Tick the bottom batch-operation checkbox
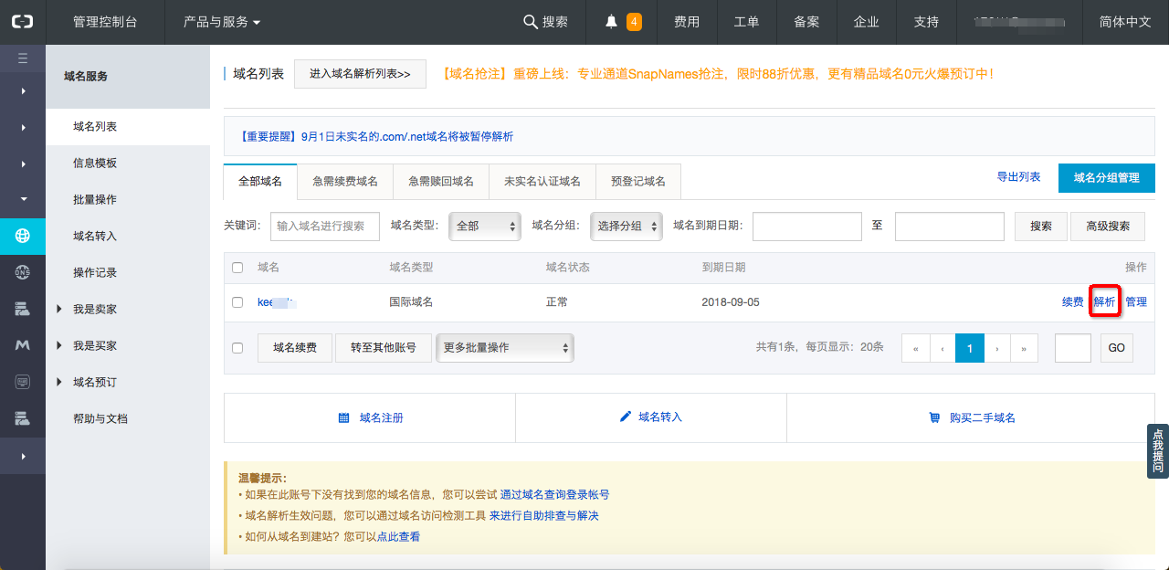1169x570 pixels. [x=237, y=348]
